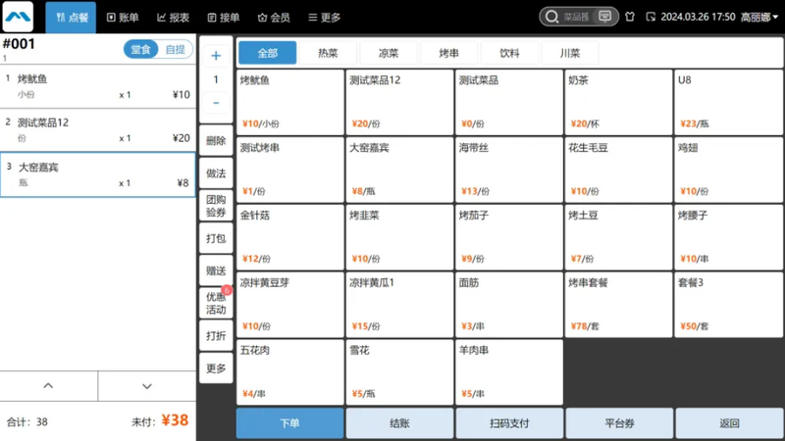Click the magnifier icon in dish search

[x=551, y=17]
